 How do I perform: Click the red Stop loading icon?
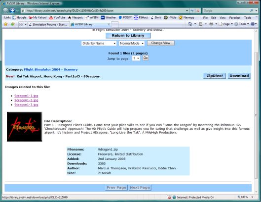pyautogui.click(x=198, y=11)
